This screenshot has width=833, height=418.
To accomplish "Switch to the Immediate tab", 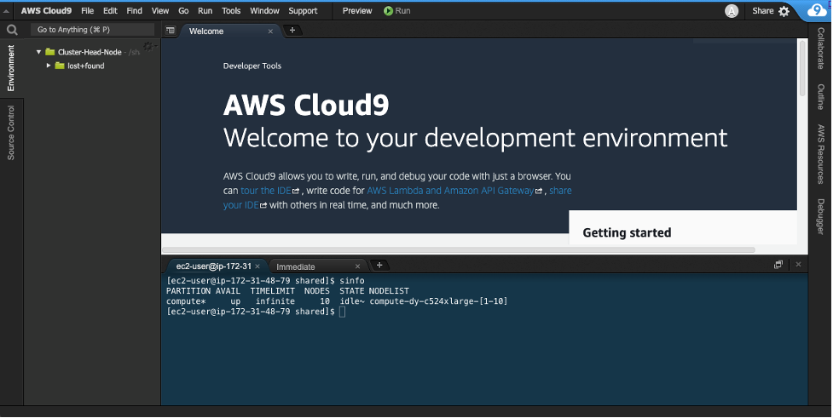I will click(295, 266).
